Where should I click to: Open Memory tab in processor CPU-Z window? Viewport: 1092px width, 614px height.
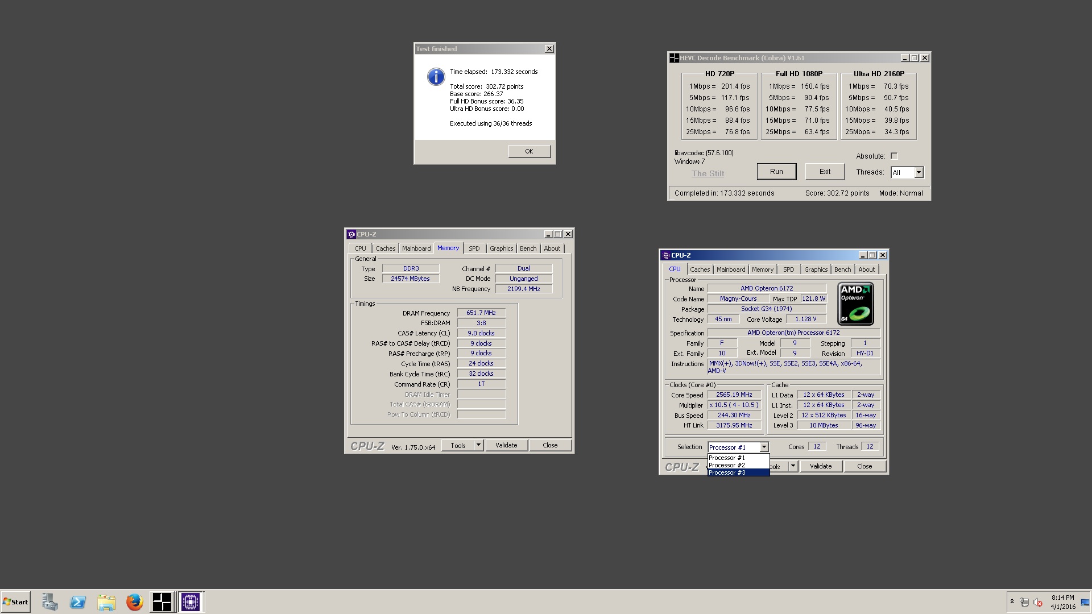[763, 269]
